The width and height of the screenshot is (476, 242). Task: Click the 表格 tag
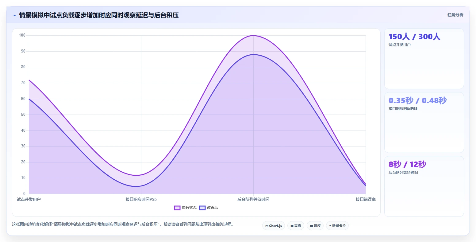click(x=296, y=226)
